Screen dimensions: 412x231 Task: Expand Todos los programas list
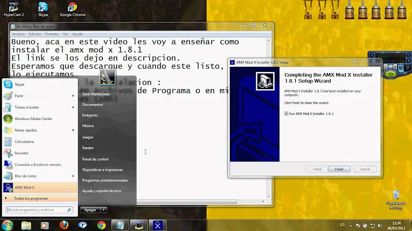tap(39, 198)
